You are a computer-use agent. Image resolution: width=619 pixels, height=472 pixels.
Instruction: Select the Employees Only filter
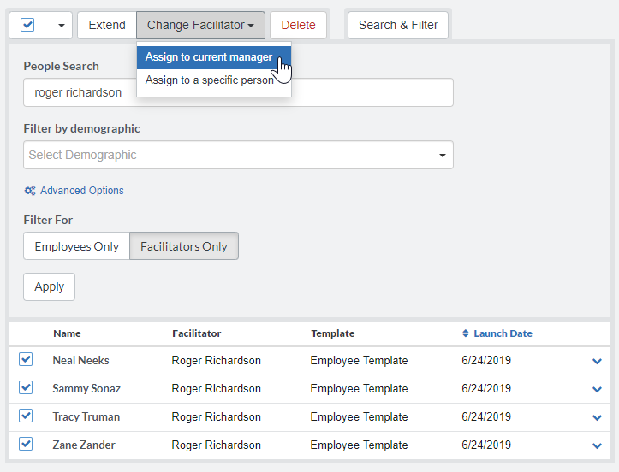pyautogui.click(x=76, y=246)
